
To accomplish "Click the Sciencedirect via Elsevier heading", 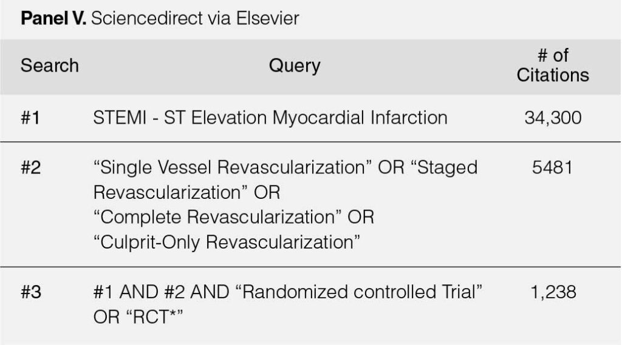I will pos(195,18).
